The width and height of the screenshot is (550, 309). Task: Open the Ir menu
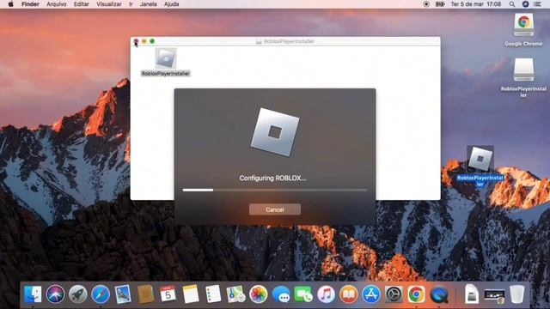131,4
